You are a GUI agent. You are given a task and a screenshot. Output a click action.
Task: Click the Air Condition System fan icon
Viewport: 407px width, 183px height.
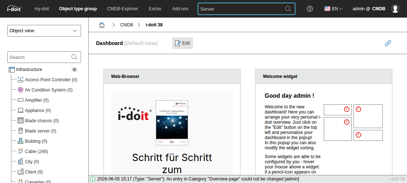21,90
